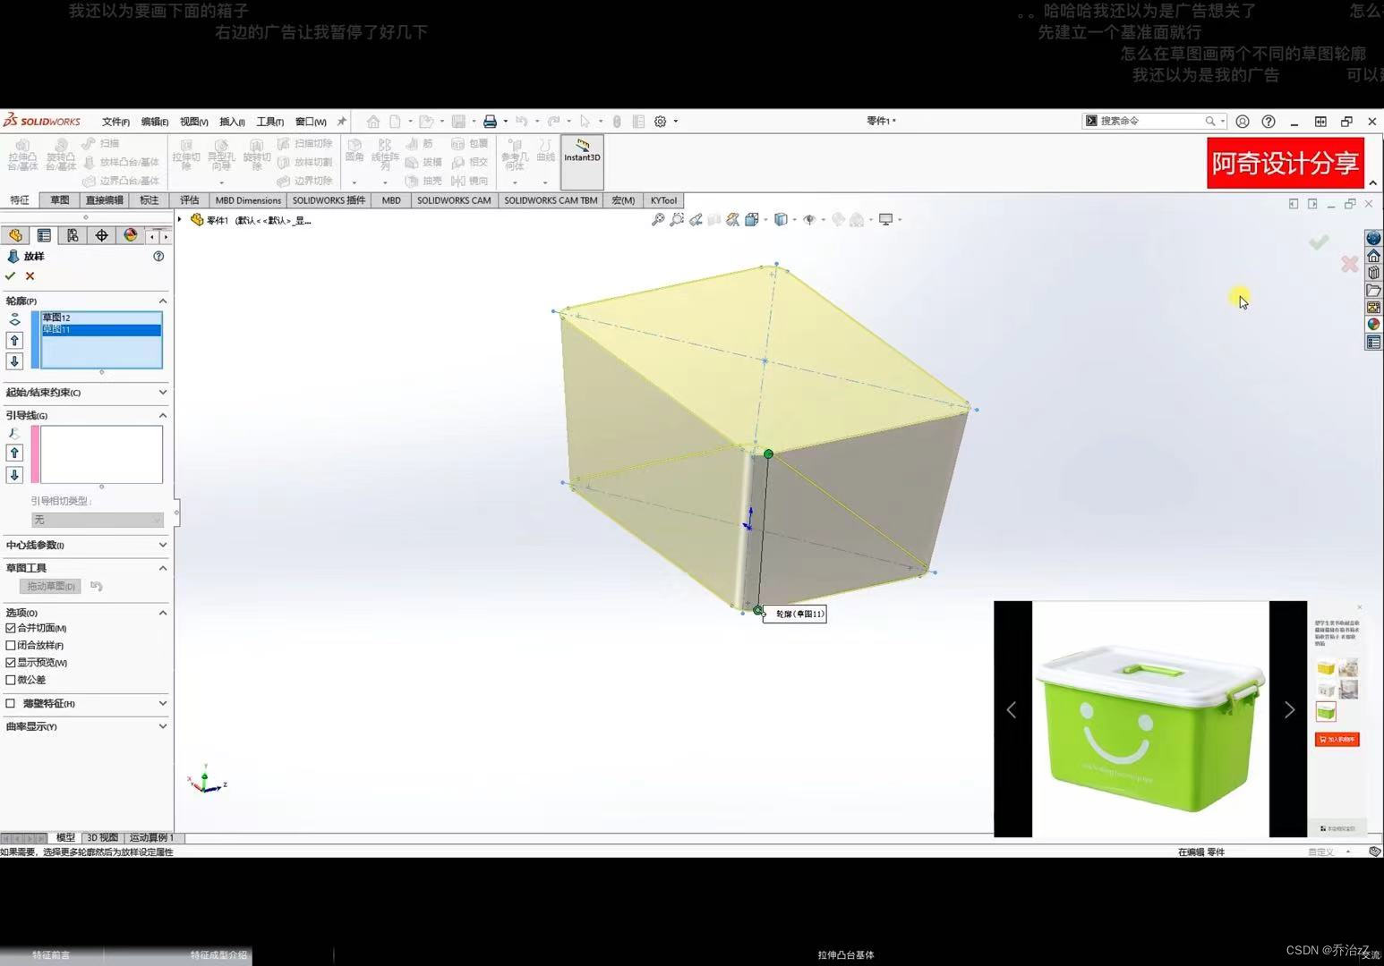The height and width of the screenshot is (966, 1384).
Task: Open view settings monitor icon
Action: [886, 219]
